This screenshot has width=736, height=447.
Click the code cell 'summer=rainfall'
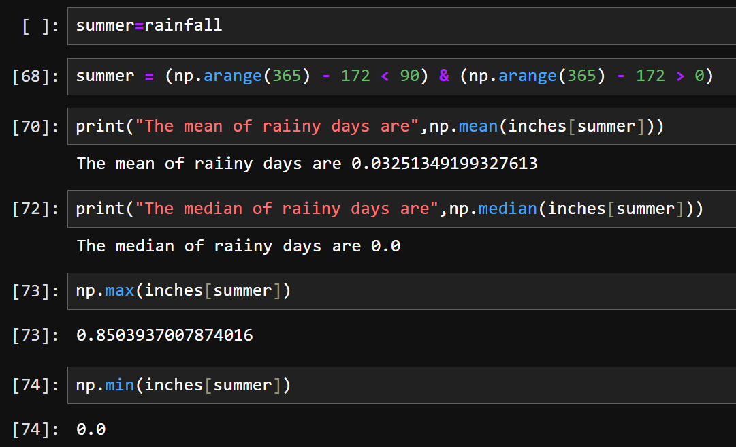[x=402, y=26]
